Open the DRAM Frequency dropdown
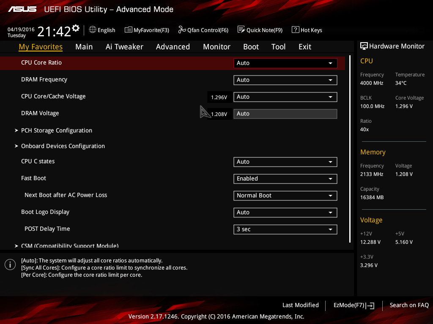Screen dimensions: 433x324 pos(285,80)
